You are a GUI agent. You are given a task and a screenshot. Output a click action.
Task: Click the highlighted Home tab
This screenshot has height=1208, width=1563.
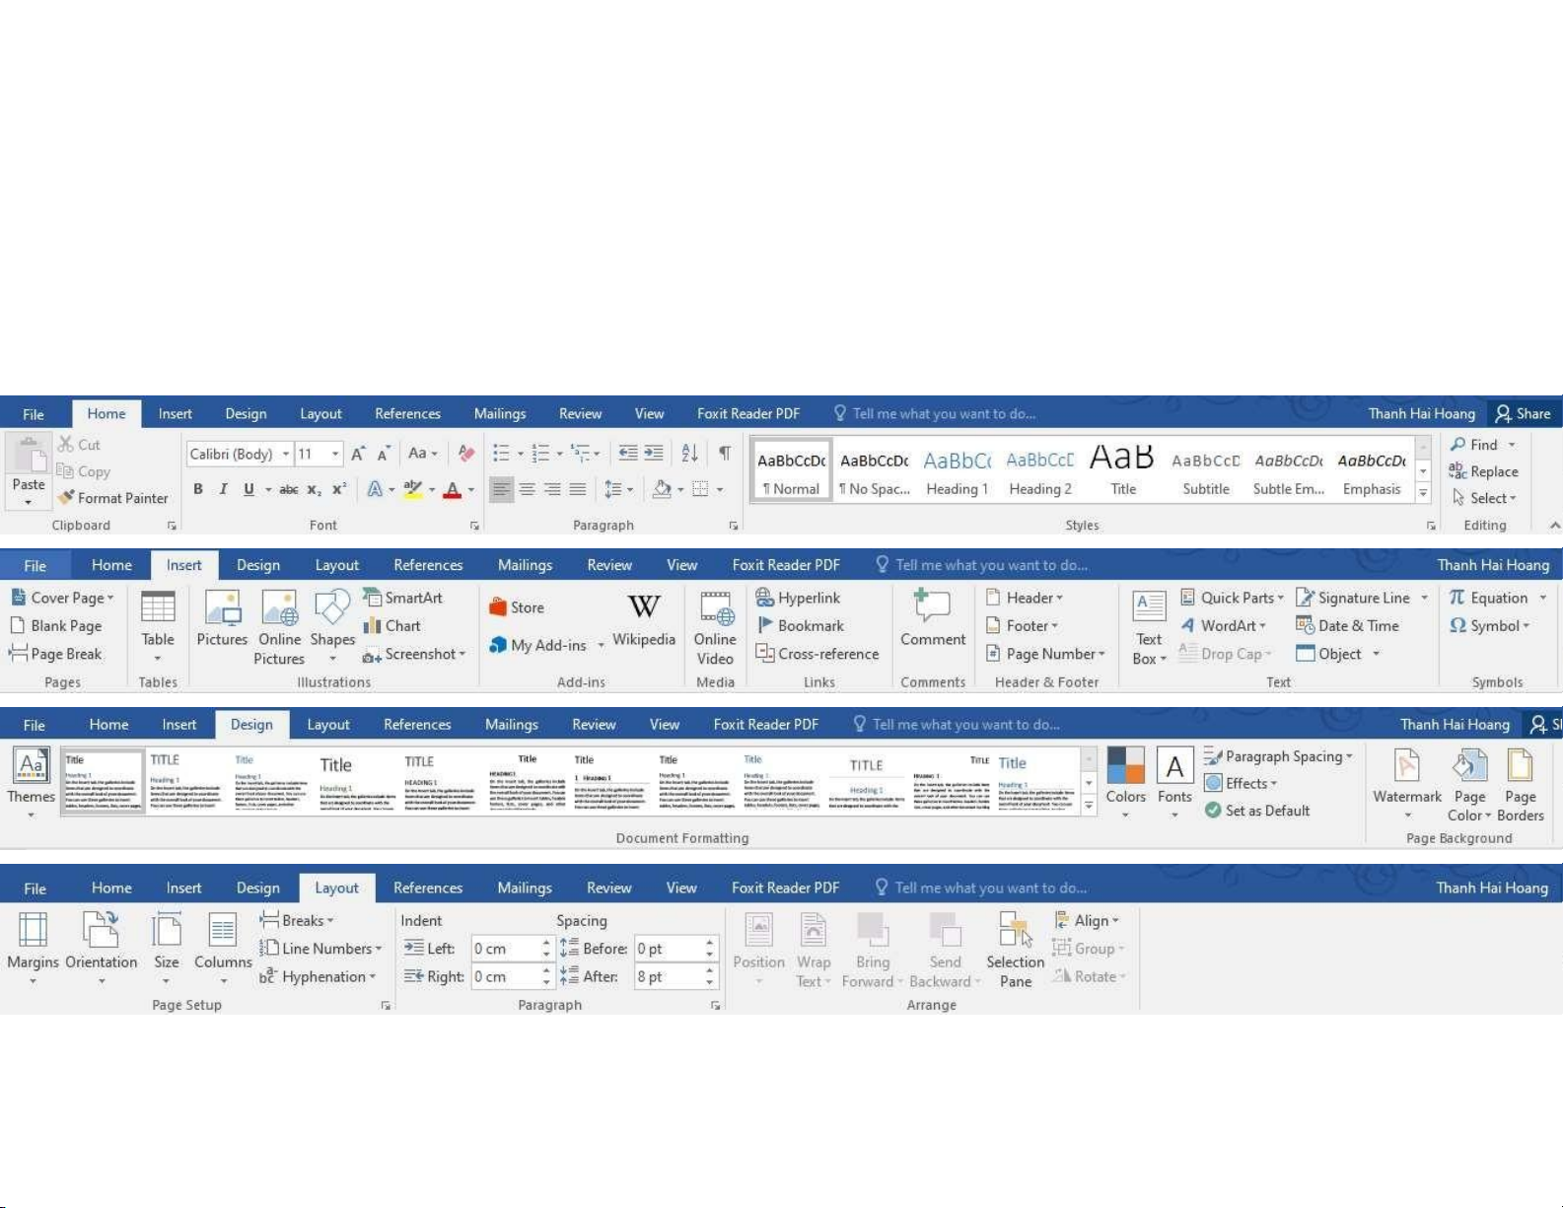[x=107, y=414]
